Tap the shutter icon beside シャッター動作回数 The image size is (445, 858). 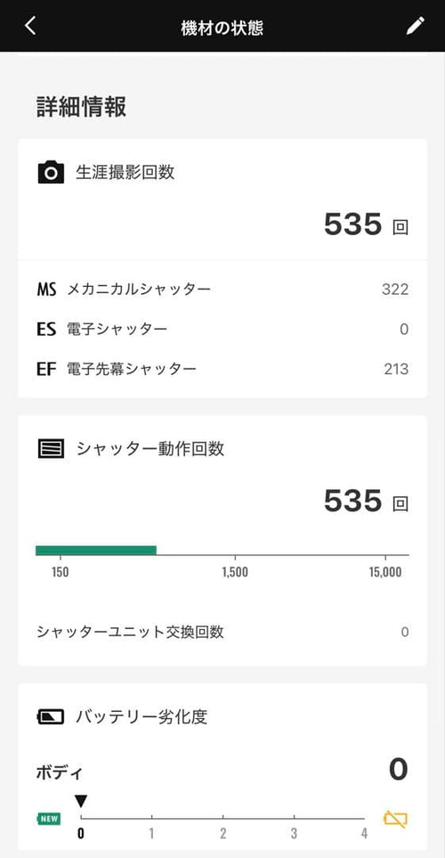point(51,449)
